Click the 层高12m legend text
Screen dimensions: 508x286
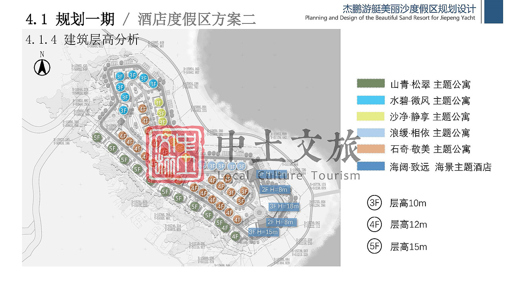408,225
